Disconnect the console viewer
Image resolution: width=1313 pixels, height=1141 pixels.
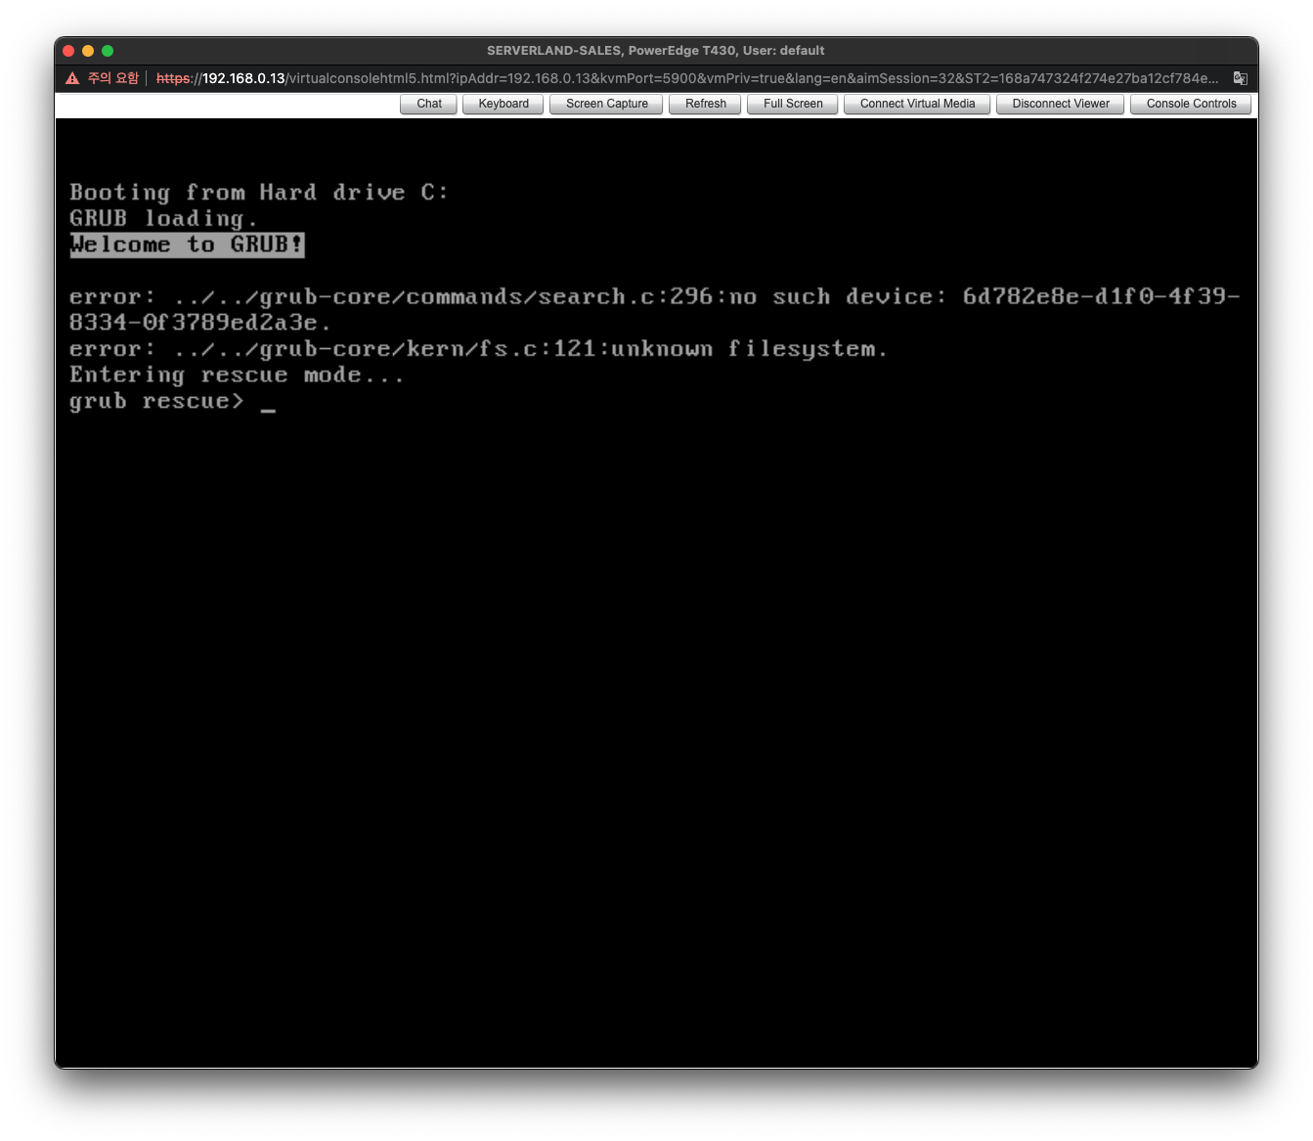coord(1060,104)
